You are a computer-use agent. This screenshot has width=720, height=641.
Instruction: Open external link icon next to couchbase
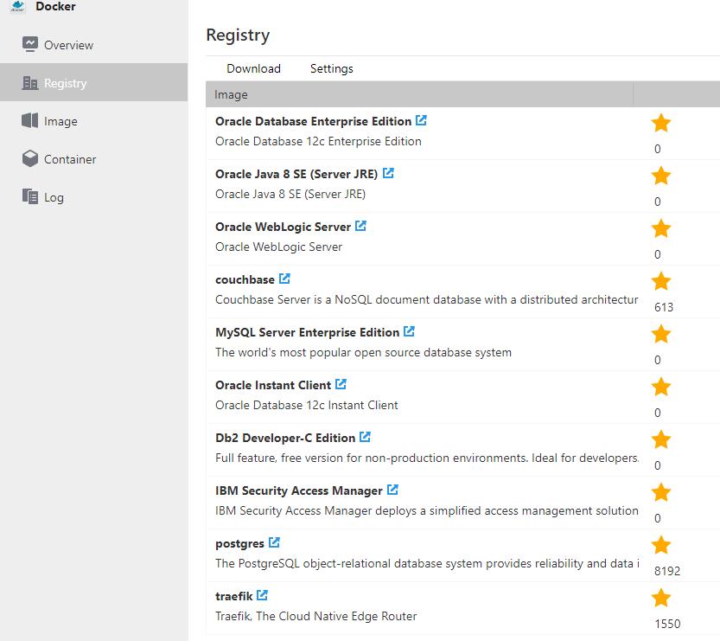click(x=284, y=279)
